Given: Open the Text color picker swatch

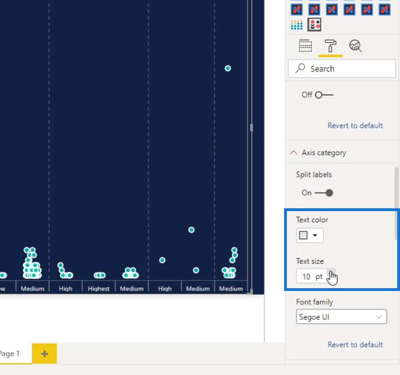Looking at the screenshot, I should [310, 235].
